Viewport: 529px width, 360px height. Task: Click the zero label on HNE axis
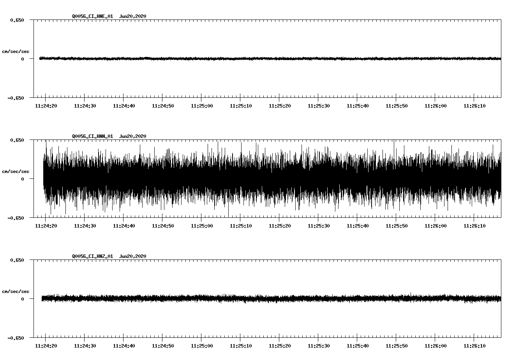coord(22,59)
